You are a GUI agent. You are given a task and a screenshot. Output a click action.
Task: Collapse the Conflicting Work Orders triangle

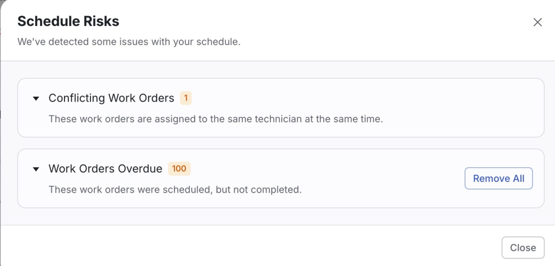(36, 99)
